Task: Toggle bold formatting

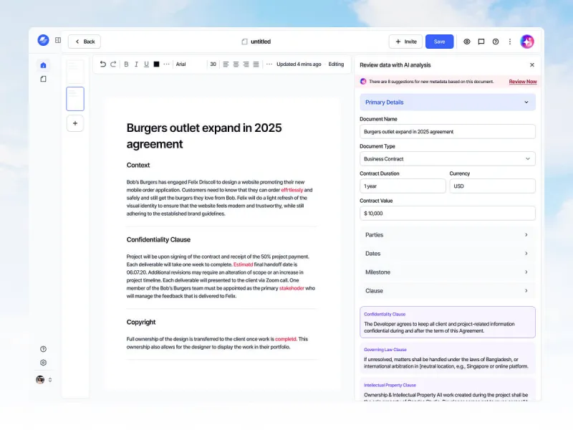Action: point(126,64)
